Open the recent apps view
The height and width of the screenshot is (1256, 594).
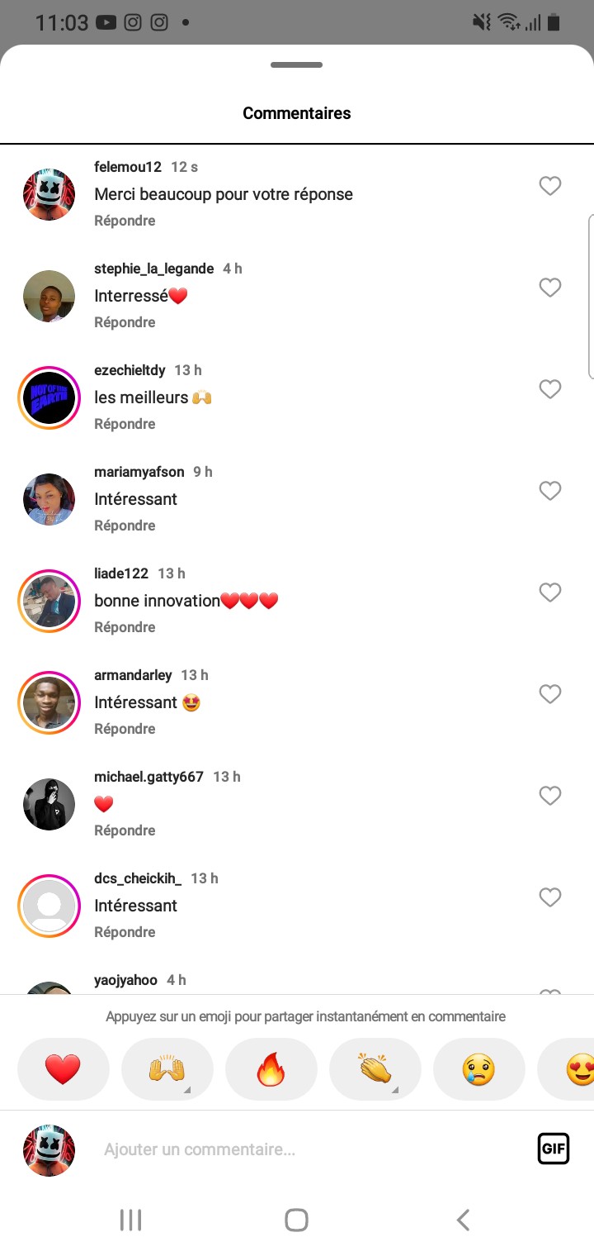[x=130, y=1220]
